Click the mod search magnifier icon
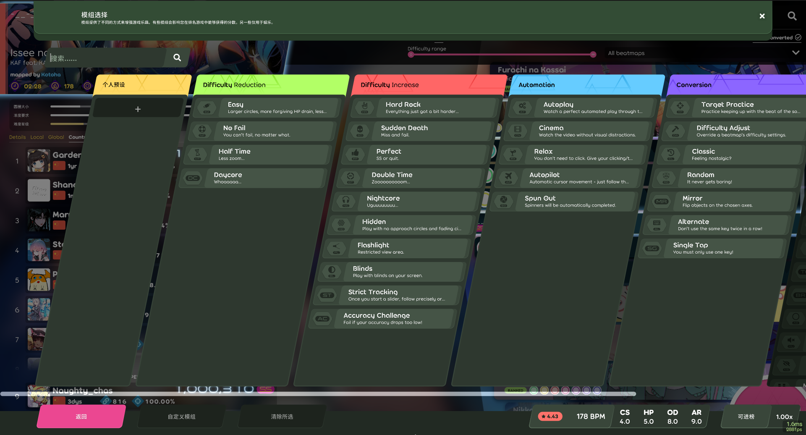Viewport: 806px width, 435px height. tap(177, 58)
